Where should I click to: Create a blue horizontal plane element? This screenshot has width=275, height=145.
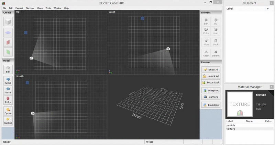point(8,32)
